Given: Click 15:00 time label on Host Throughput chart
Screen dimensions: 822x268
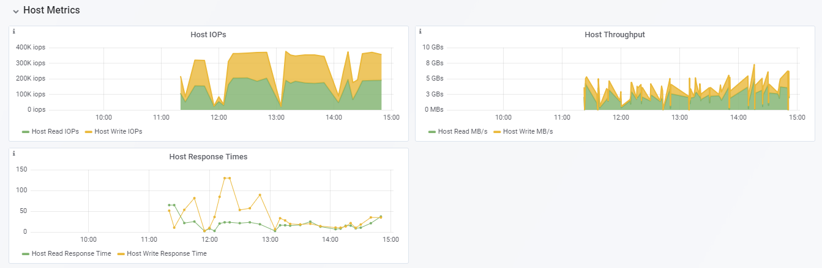Looking at the screenshot, I should tap(797, 117).
